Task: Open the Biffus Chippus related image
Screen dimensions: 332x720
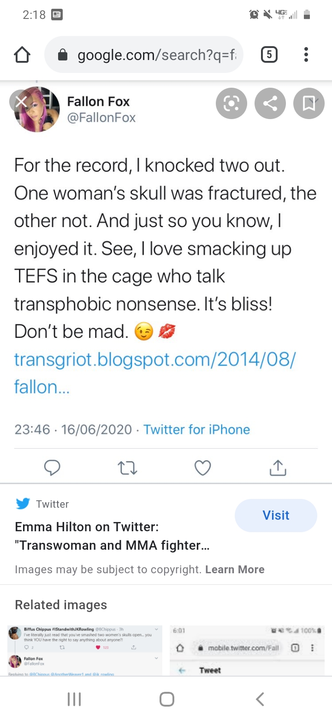Action: [85, 651]
